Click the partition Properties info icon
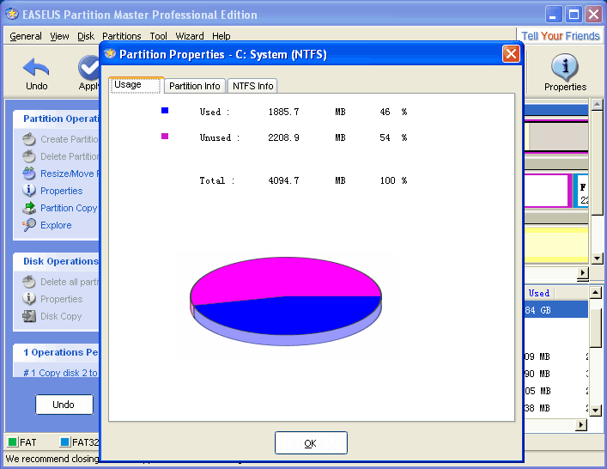The image size is (607, 469). [x=29, y=191]
